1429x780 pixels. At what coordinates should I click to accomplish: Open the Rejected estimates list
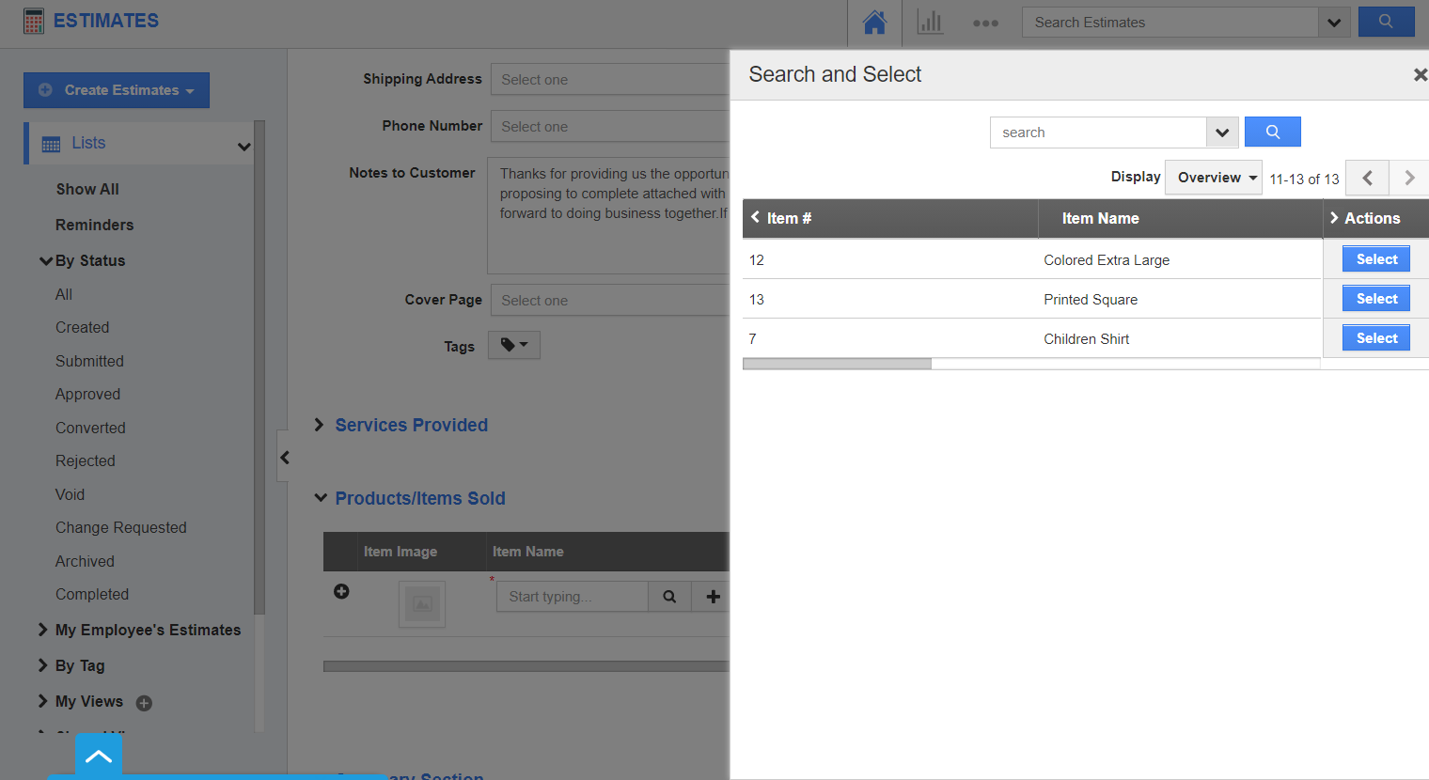[x=85, y=460]
